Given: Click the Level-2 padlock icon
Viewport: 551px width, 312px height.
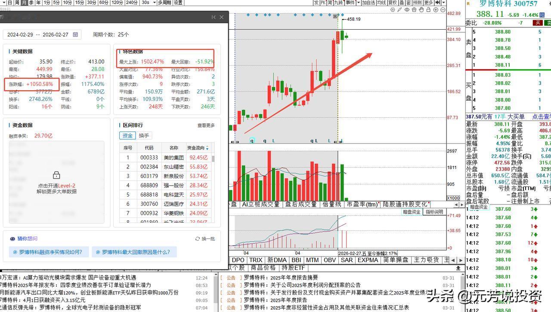Looking at the screenshot, I should point(56,175).
